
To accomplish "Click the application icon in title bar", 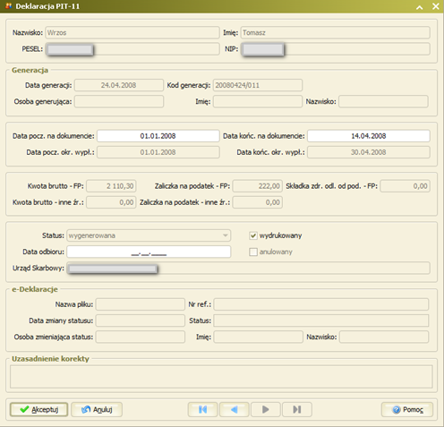I will pyautogui.click(x=8, y=6).
